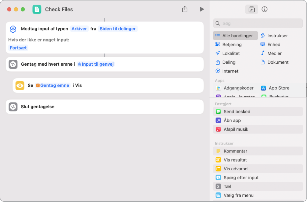Image resolution: width=307 pixels, height=202 pixels.
Task: Add the Tæl action
Action: (258, 186)
